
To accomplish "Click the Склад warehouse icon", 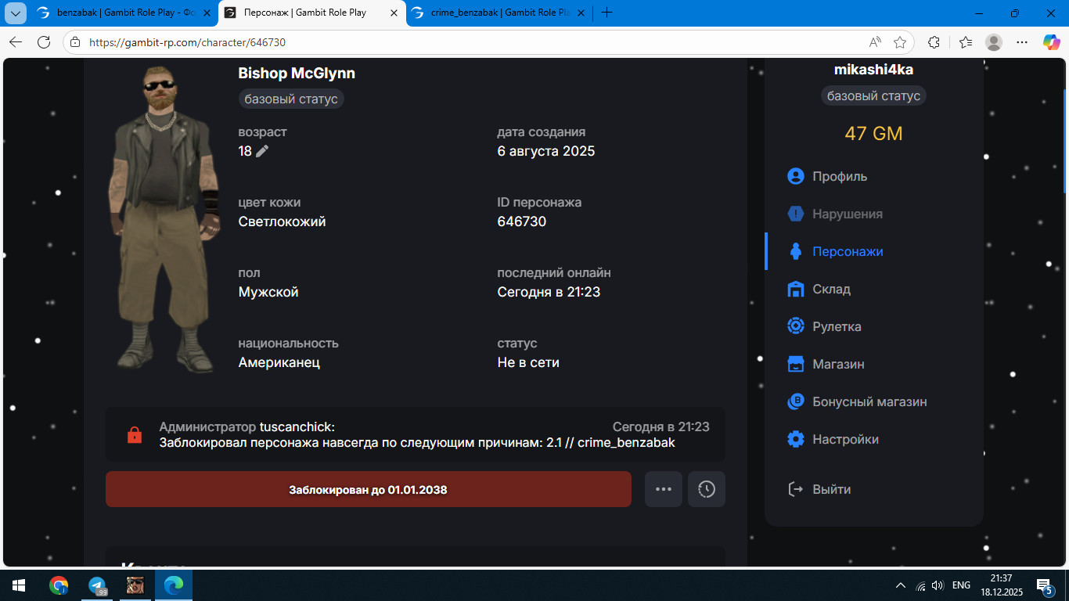I will [796, 289].
